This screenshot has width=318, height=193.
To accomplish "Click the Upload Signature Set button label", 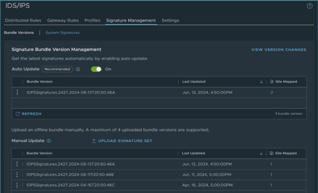I will point(125,141).
